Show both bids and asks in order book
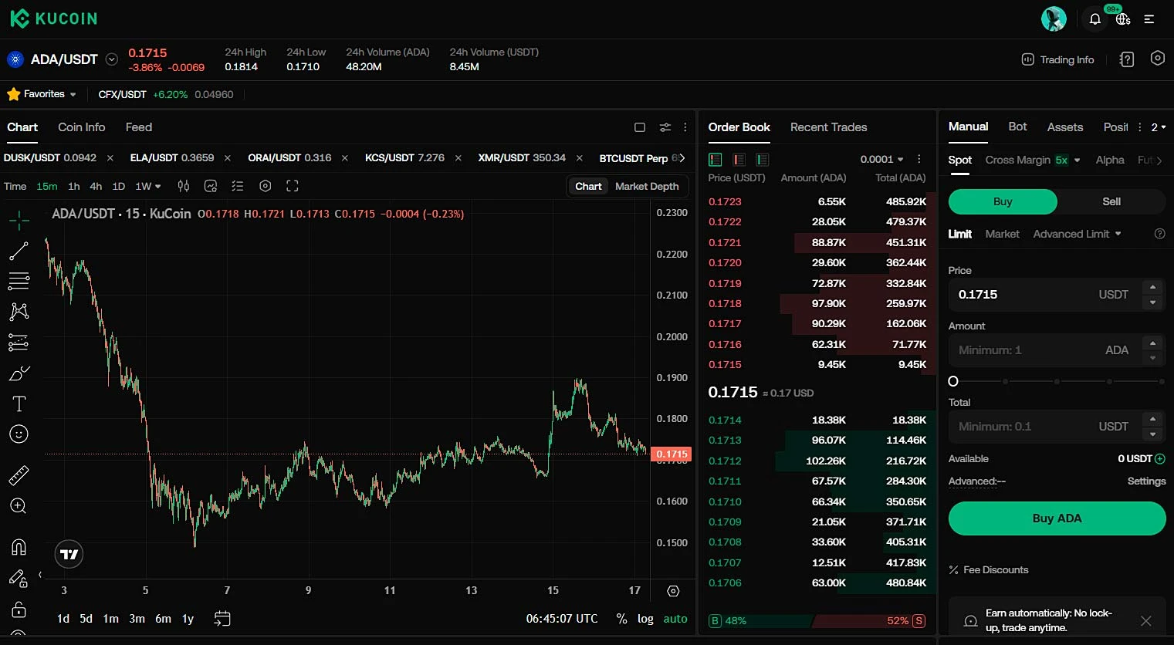 point(716,160)
